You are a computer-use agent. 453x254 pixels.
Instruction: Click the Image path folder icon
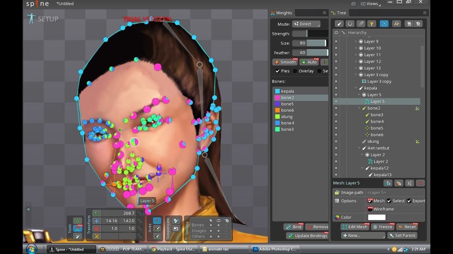337,192
